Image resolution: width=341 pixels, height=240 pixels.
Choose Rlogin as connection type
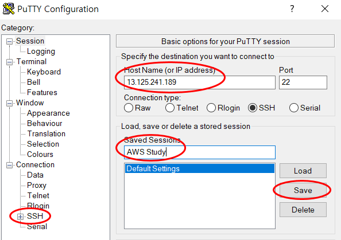pos(211,108)
